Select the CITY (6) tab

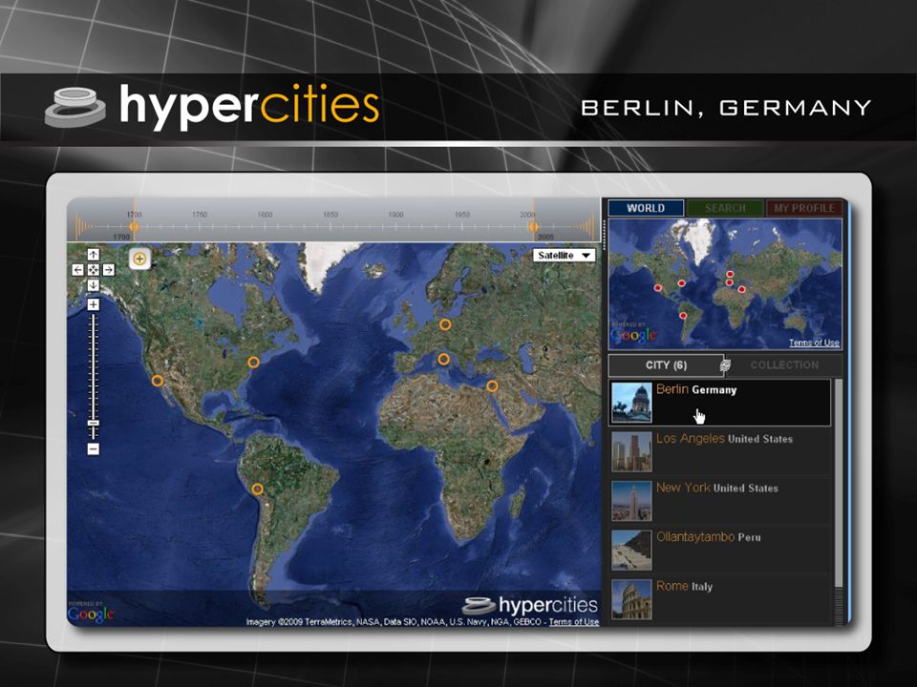pyautogui.click(x=666, y=365)
